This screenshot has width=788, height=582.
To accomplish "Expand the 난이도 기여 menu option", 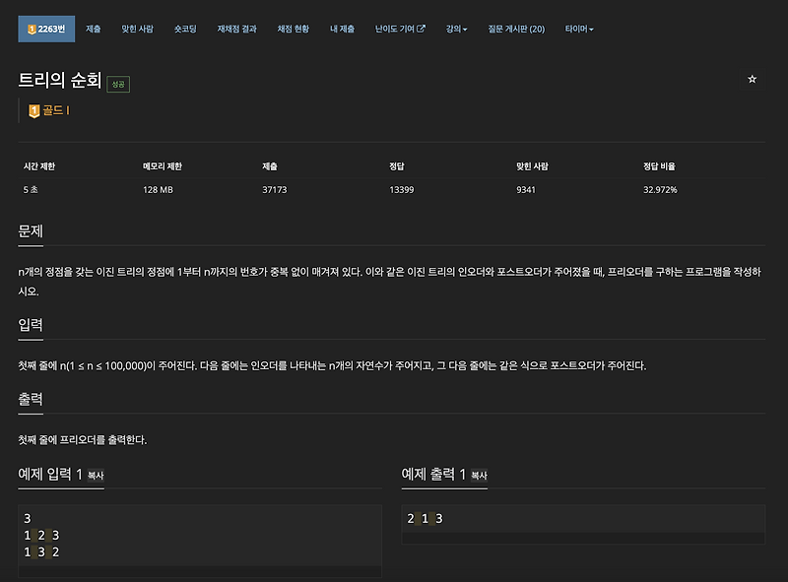I will 399,29.
